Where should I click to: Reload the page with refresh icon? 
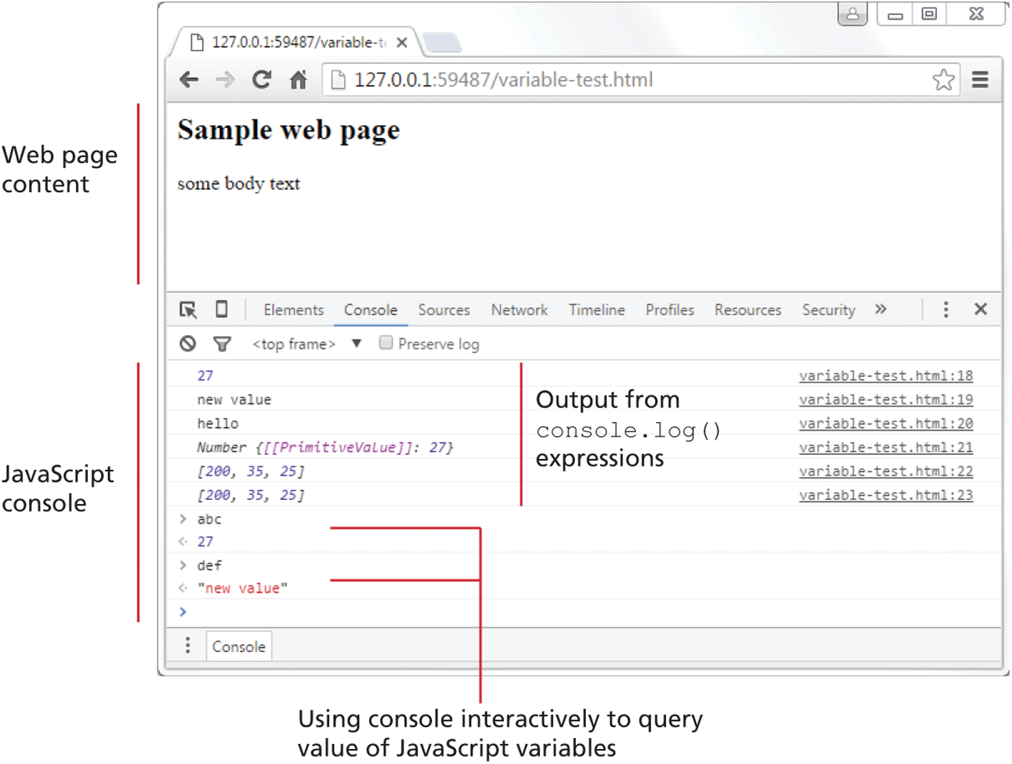[x=261, y=80]
